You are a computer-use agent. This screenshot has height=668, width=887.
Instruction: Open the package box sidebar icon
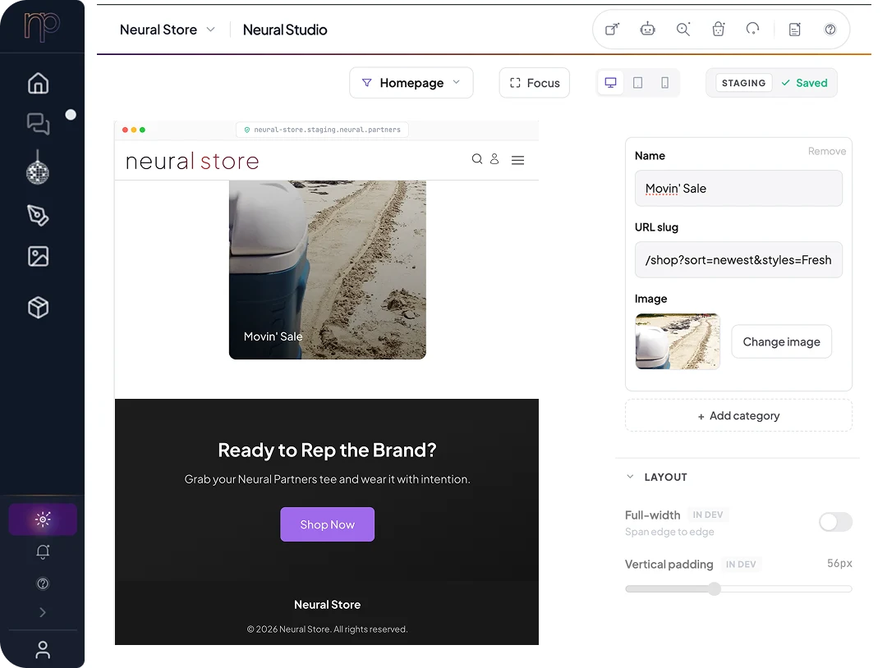click(x=39, y=308)
